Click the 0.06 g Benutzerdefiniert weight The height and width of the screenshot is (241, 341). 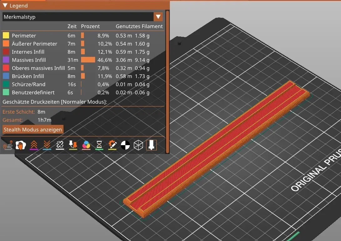point(142,92)
